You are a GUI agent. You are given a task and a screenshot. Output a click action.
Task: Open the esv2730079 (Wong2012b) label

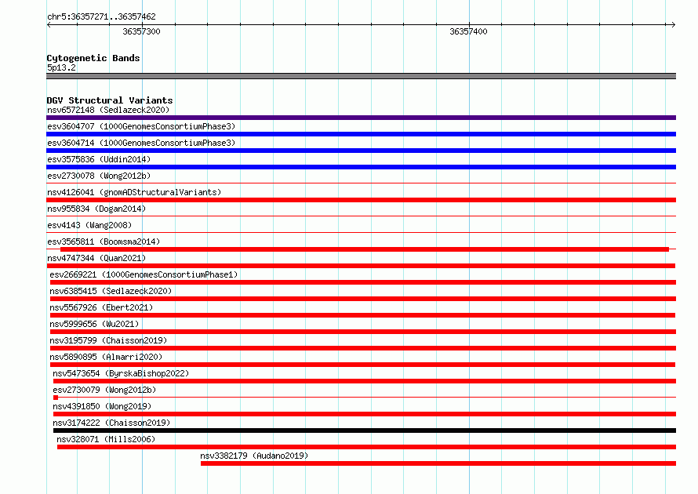(104, 390)
